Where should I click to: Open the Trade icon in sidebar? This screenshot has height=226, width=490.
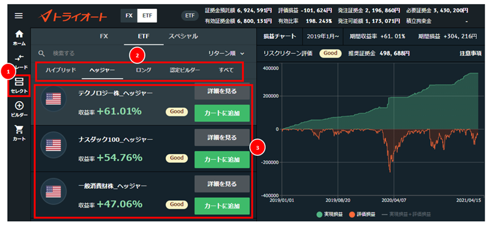click(19, 61)
